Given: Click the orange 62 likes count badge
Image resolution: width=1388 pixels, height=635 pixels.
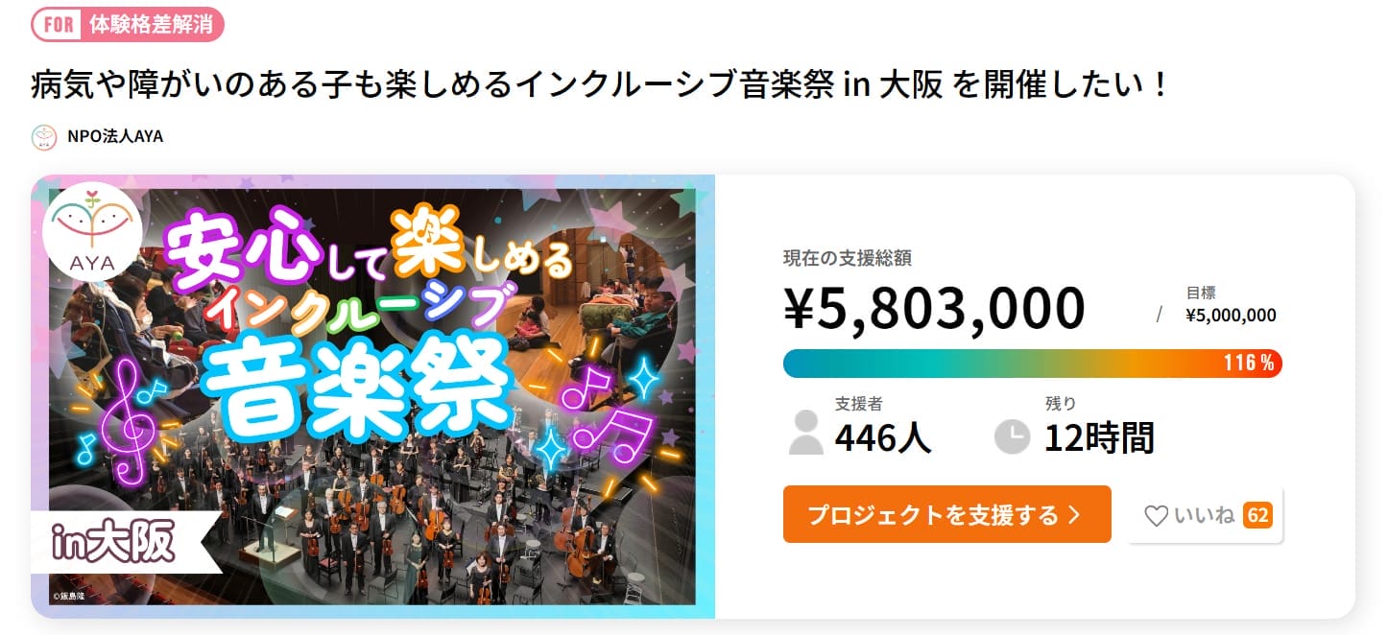Looking at the screenshot, I should 1257,515.
